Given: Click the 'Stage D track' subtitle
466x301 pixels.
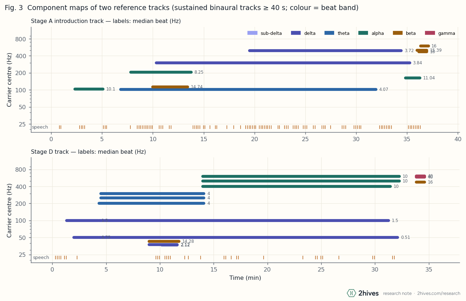Looking at the screenshot, I should tap(89, 152).
